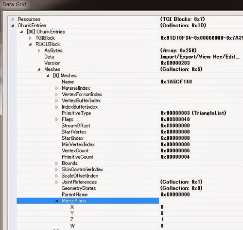Edit the Y value of MirrorPlane
Screen dimensions: 243x230
coord(162,214)
